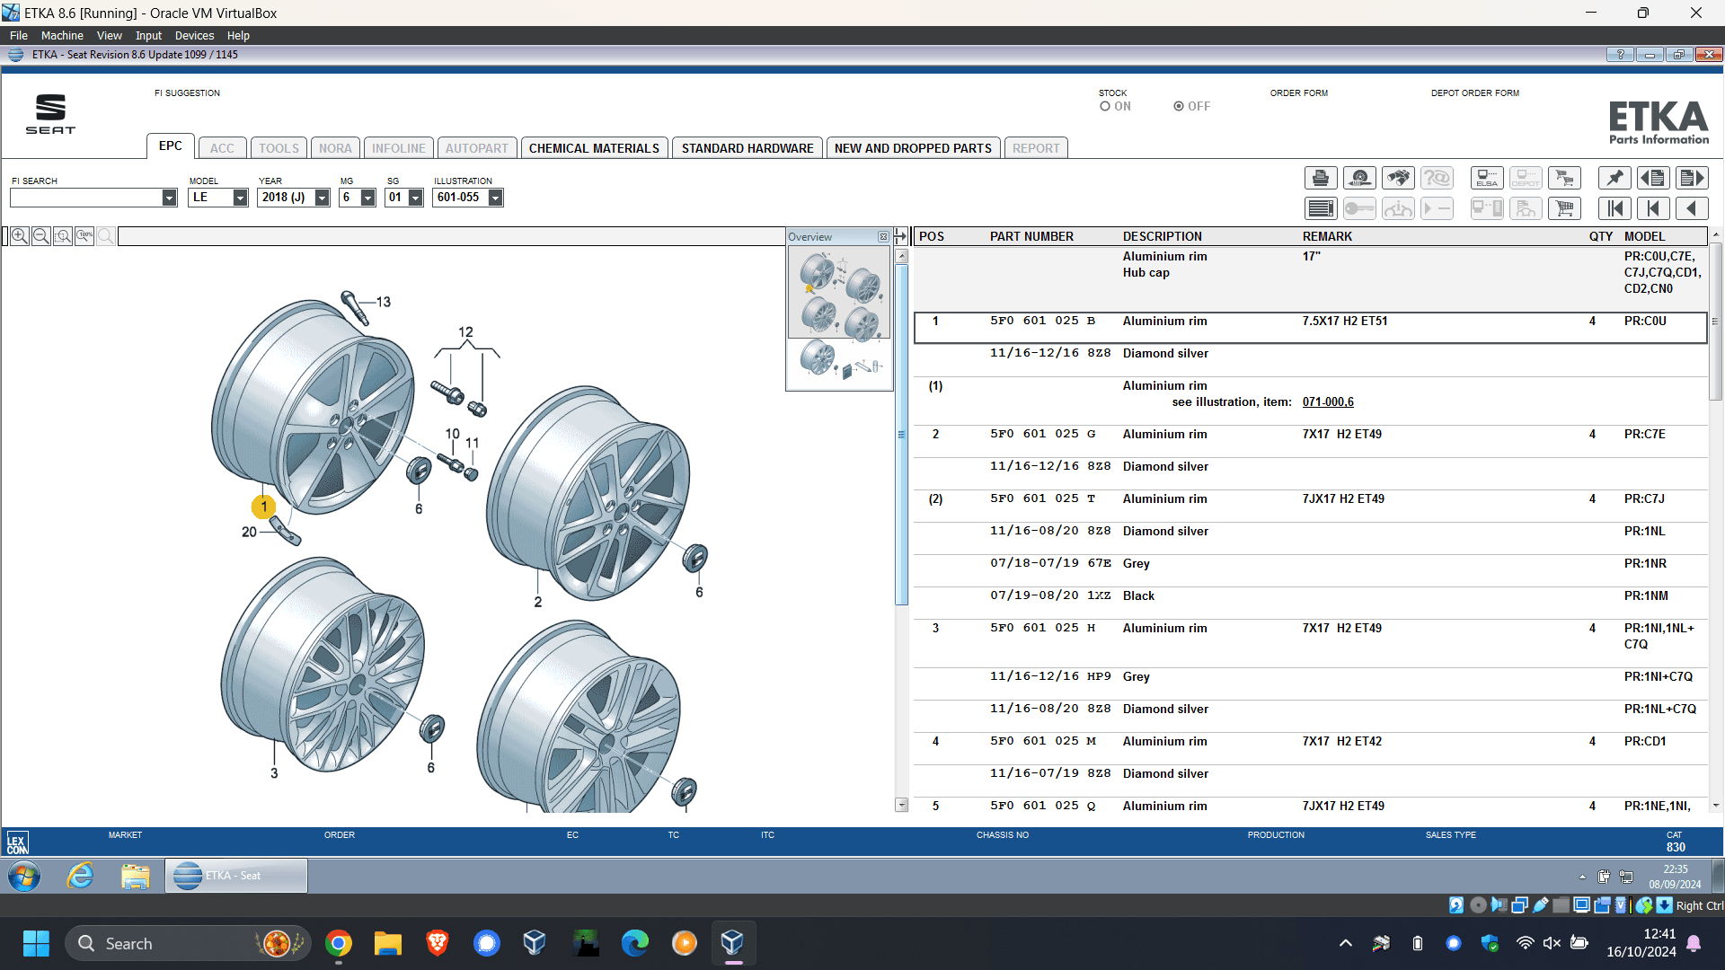1725x970 pixels.
Task: Open the ELSA connection button
Action: pos(1487,179)
